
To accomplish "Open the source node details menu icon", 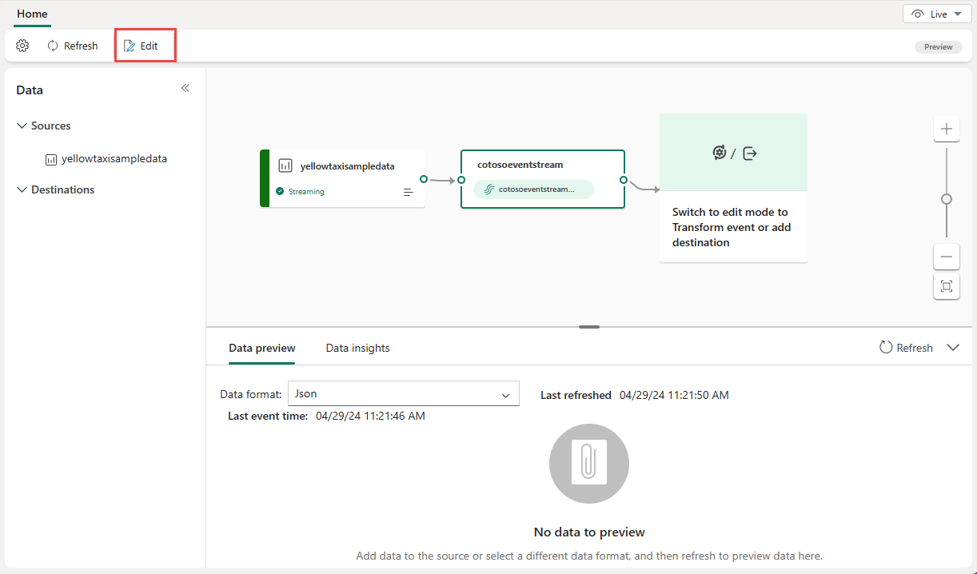I will [x=409, y=192].
